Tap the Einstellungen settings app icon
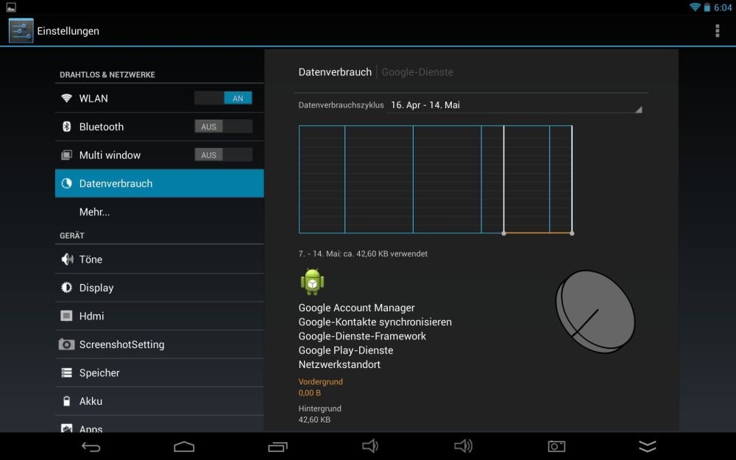 21,30
